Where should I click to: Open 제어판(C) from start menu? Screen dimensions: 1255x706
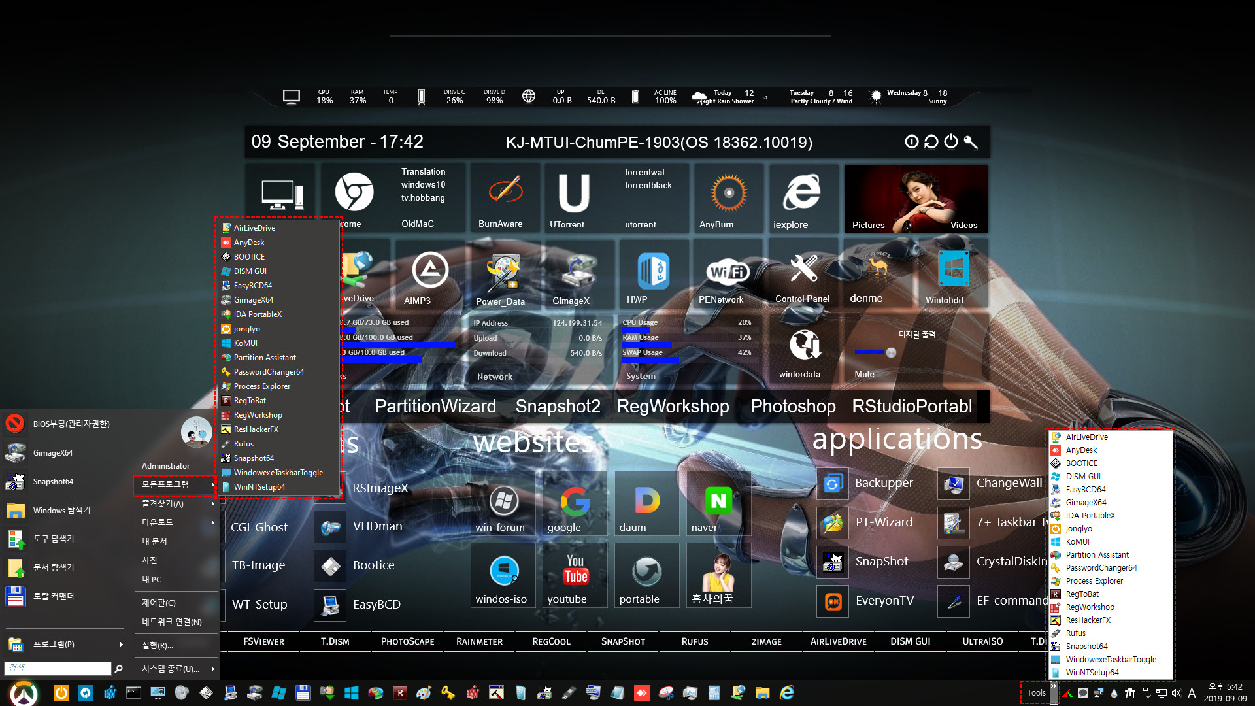coord(176,603)
